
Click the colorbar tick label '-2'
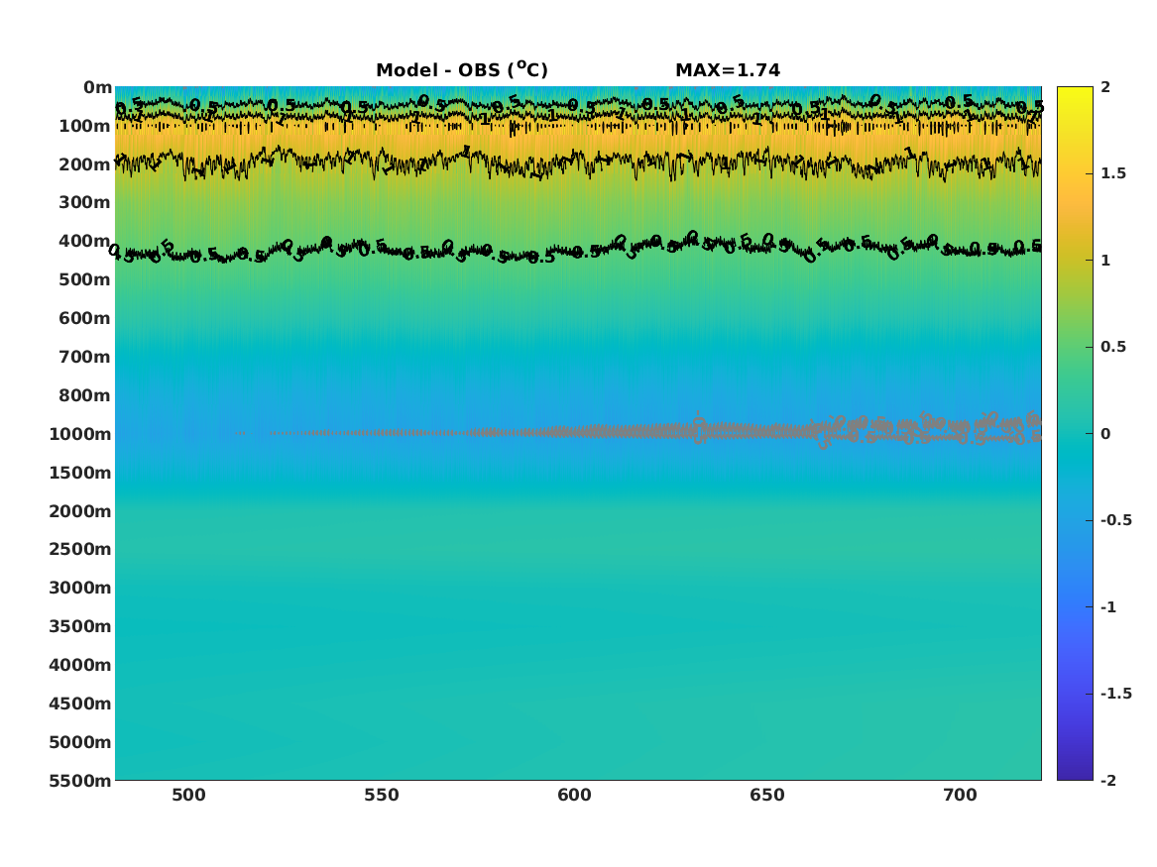[x=1108, y=780]
